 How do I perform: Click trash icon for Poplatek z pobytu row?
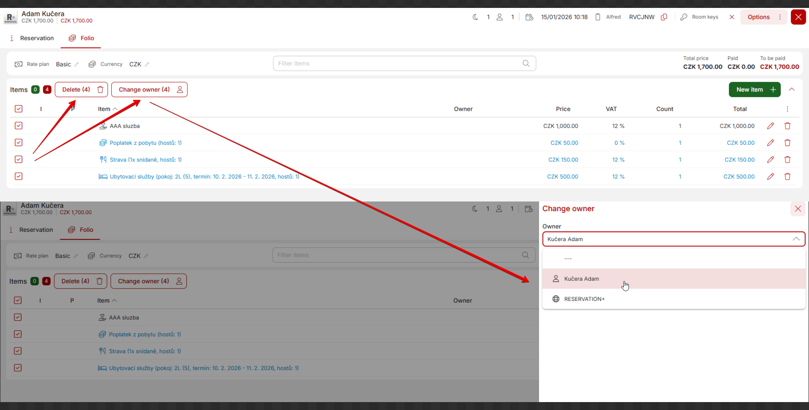coord(787,143)
